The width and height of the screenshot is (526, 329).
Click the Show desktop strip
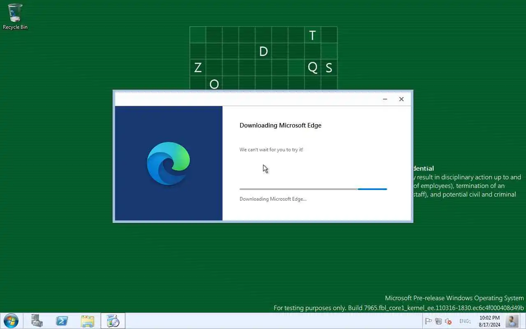pyautogui.click(x=523, y=321)
